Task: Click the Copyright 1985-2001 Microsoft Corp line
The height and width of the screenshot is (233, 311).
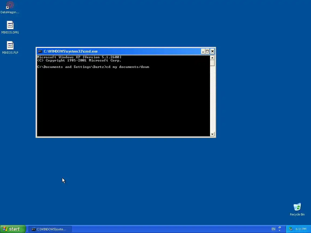Action: pos(79,60)
